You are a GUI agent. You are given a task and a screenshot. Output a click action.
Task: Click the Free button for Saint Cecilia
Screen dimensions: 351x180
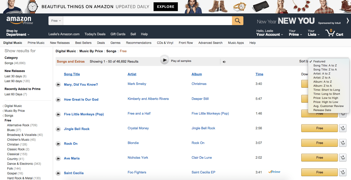(320, 172)
